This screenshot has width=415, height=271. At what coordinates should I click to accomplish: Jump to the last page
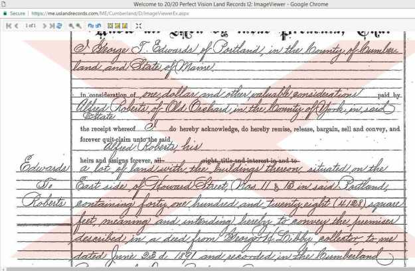click(x=52, y=25)
